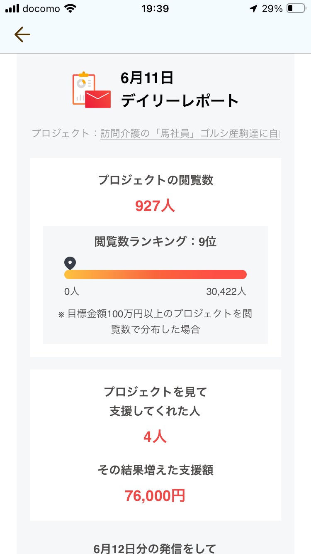This screenshot has height=554, width=311.
Task: Tap the 目標金額100万円以上 footnote text
Action: 155,321
